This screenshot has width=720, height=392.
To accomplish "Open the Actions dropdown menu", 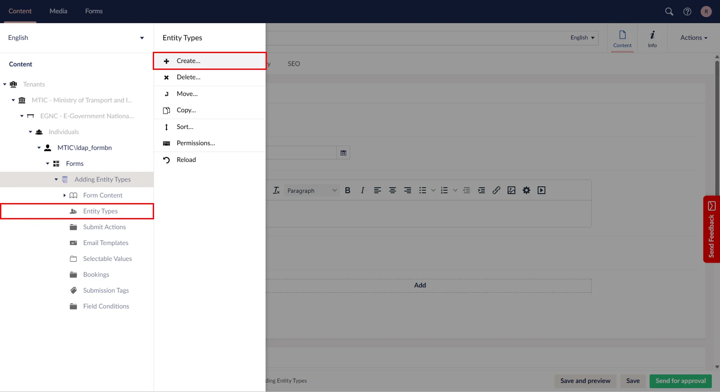I will pos(693,38).
